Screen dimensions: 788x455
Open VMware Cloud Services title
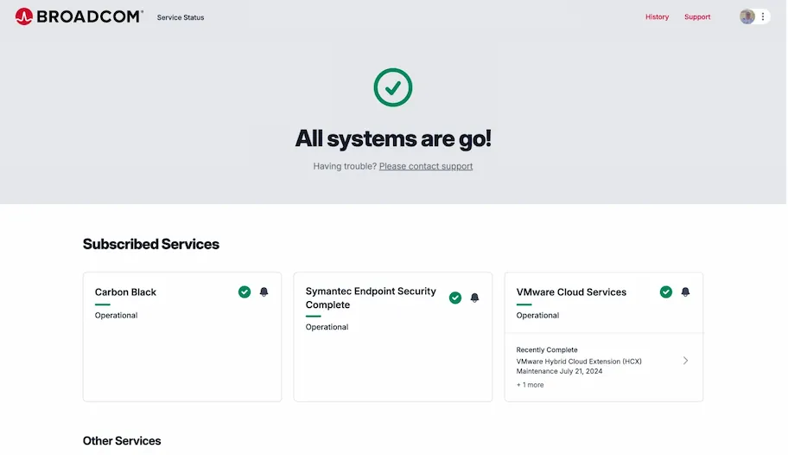click(571, 292)
